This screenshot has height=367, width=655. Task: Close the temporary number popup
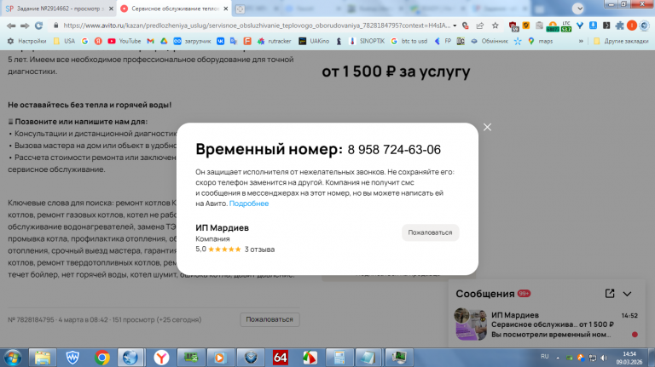tap(487, 127)
